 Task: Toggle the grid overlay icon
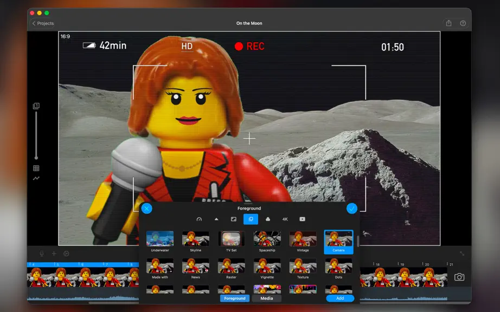point(36,168)
